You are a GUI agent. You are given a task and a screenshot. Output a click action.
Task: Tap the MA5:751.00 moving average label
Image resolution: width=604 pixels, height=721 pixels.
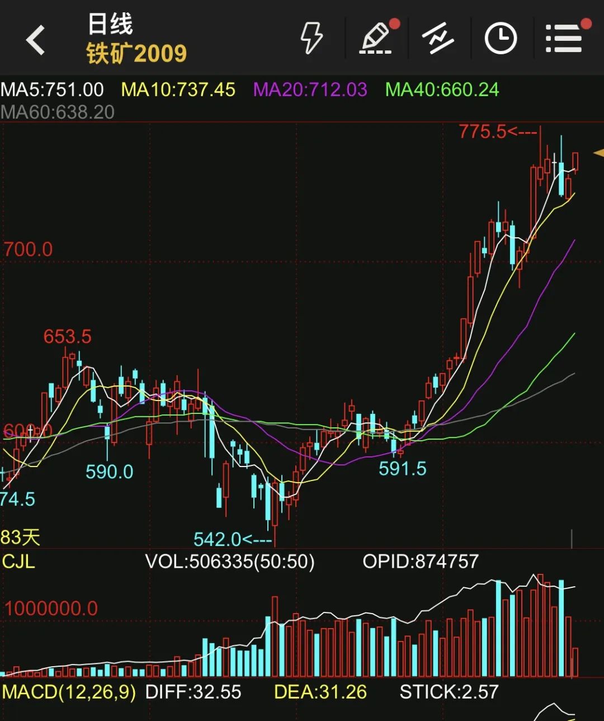[x=52, y=89]
